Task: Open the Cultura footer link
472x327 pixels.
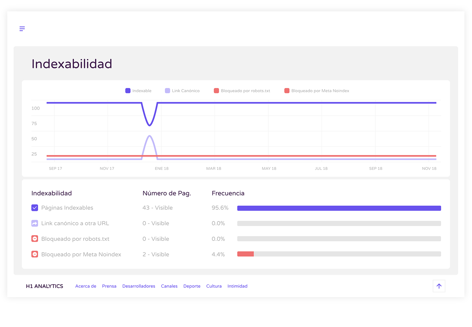Action: [x=214, y=286]
